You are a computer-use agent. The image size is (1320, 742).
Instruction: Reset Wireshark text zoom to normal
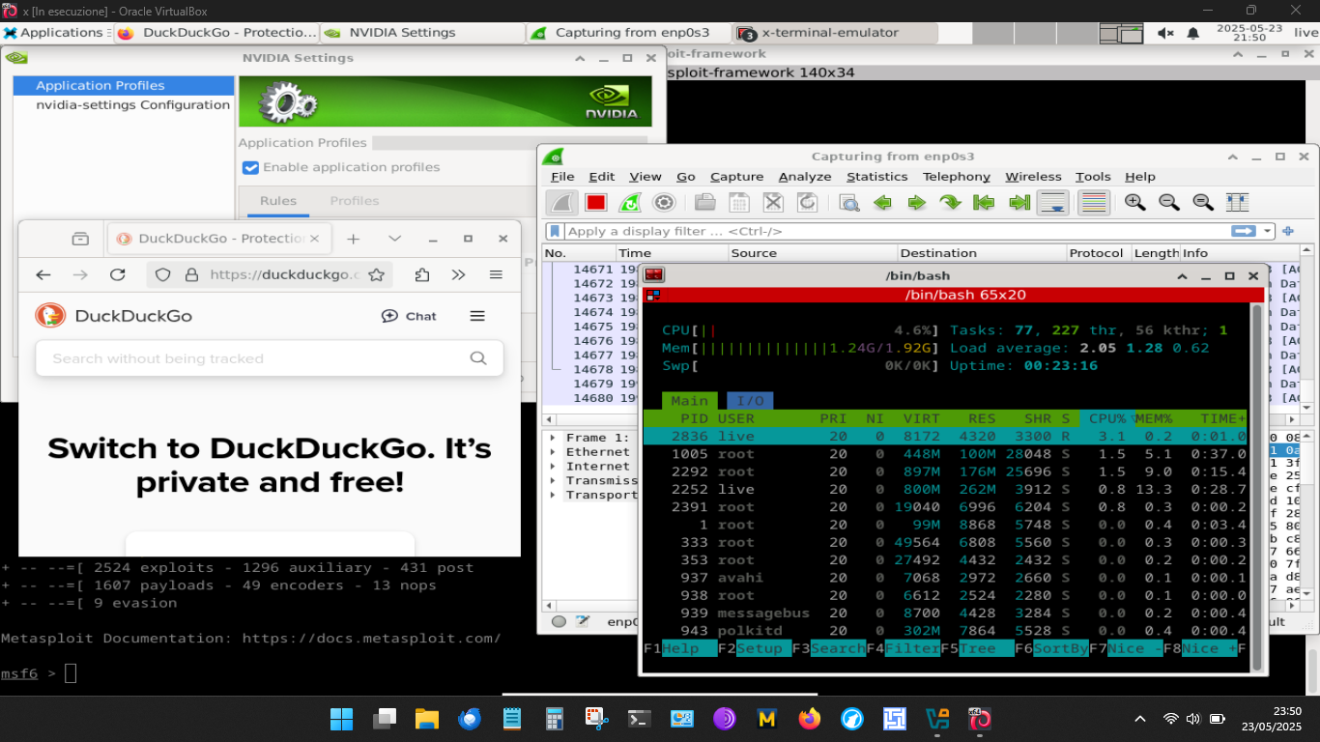pyautogui.click(x=1203, y=203)
